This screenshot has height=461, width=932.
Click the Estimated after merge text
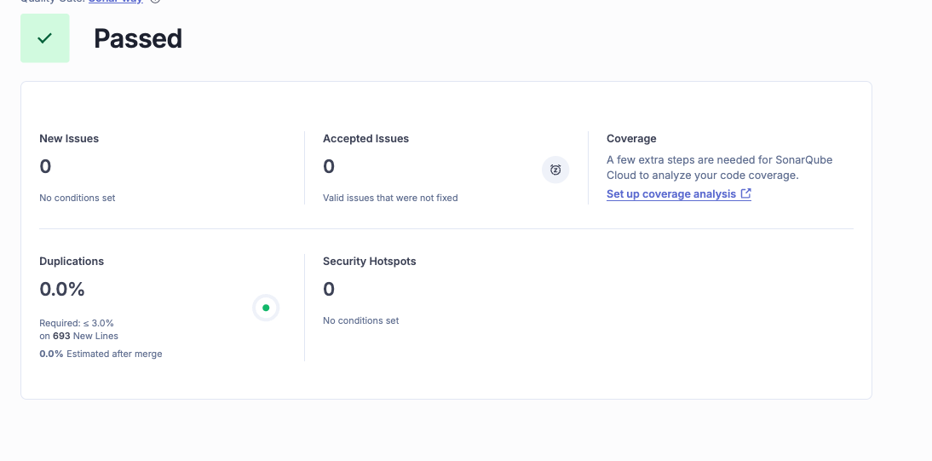point(113,354)
